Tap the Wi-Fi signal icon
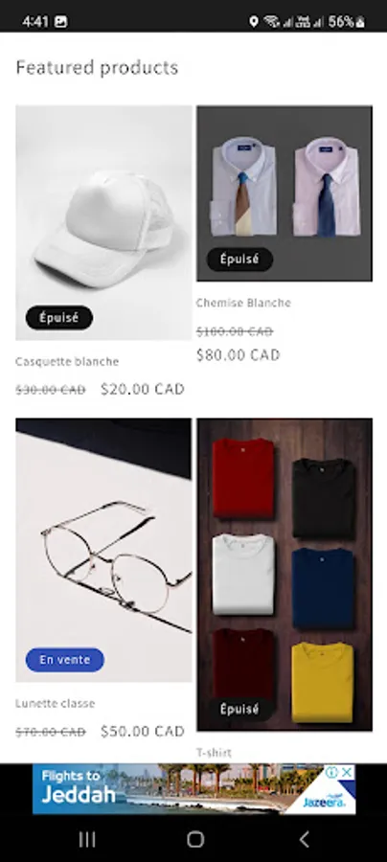This screenshot has height=862, width=387. click(271, 21)
